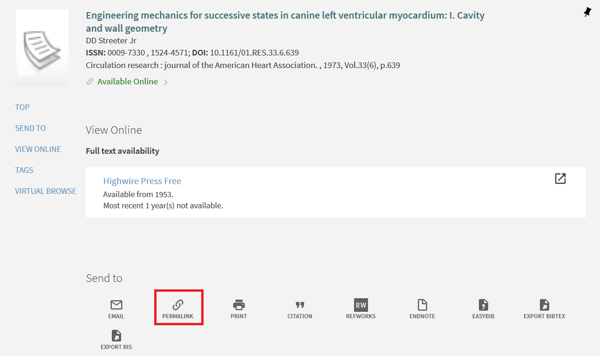This screenshot has height=356, width=600.
Task: Open the Permalink chain icon
Action: coord(178,305)
